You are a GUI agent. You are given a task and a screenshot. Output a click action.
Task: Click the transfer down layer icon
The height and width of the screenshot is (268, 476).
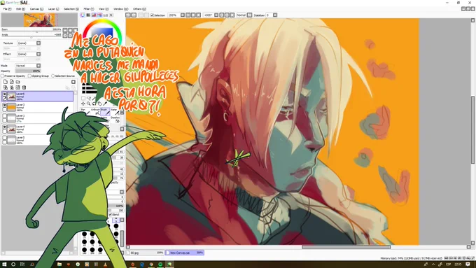pyautogui.click(x=6, y=87)
